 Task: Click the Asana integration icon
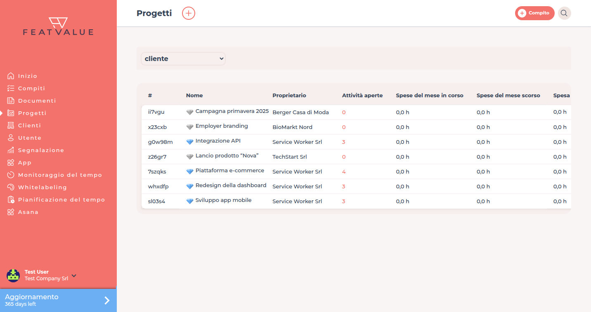coord(11,212)
